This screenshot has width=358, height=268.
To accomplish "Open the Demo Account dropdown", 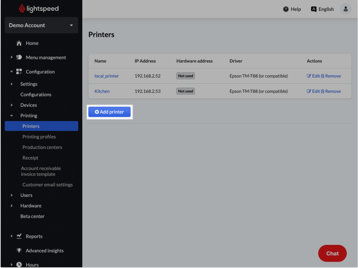I will (41, 25).
